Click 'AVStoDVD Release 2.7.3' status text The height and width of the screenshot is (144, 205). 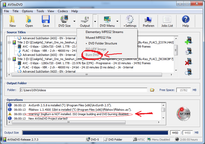23,140
